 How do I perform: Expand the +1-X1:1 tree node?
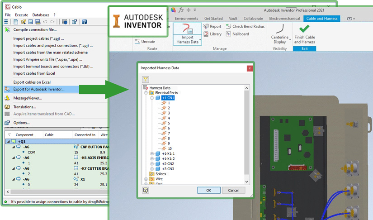pos(152,153)
